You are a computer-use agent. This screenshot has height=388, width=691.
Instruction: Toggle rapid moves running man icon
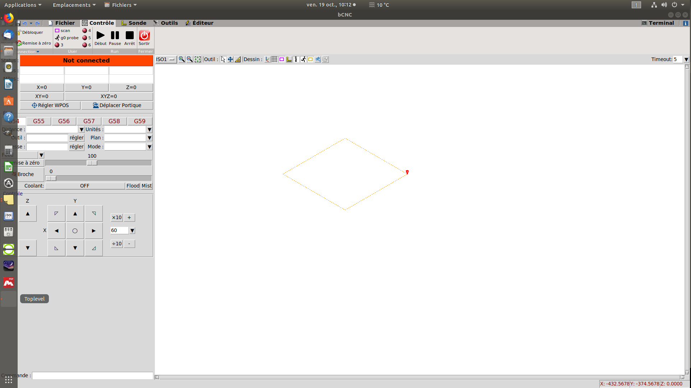303,59
